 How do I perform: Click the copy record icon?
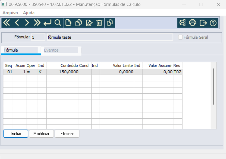(x=79, y=23)
